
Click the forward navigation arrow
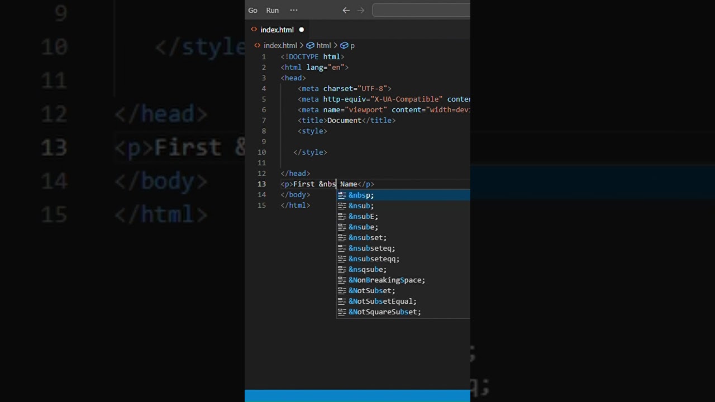[x=361, y=10]
